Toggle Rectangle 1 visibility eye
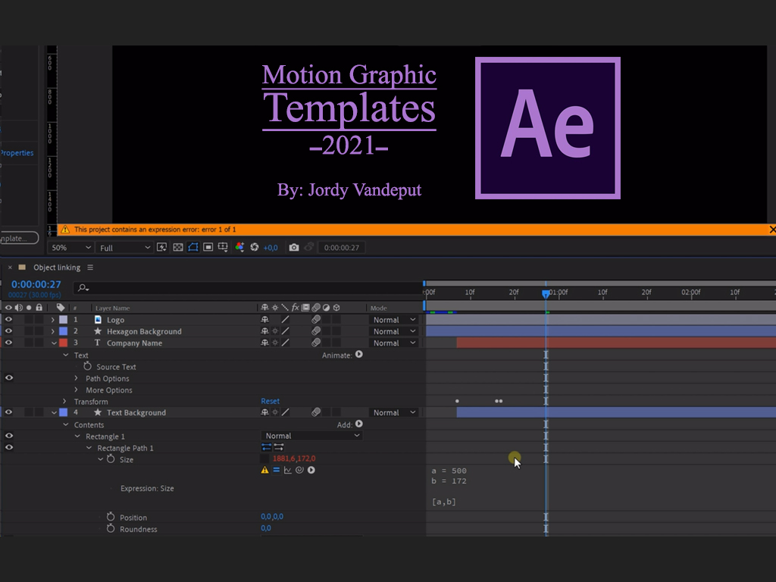776x582 pixels. click(x=9, y=436)
